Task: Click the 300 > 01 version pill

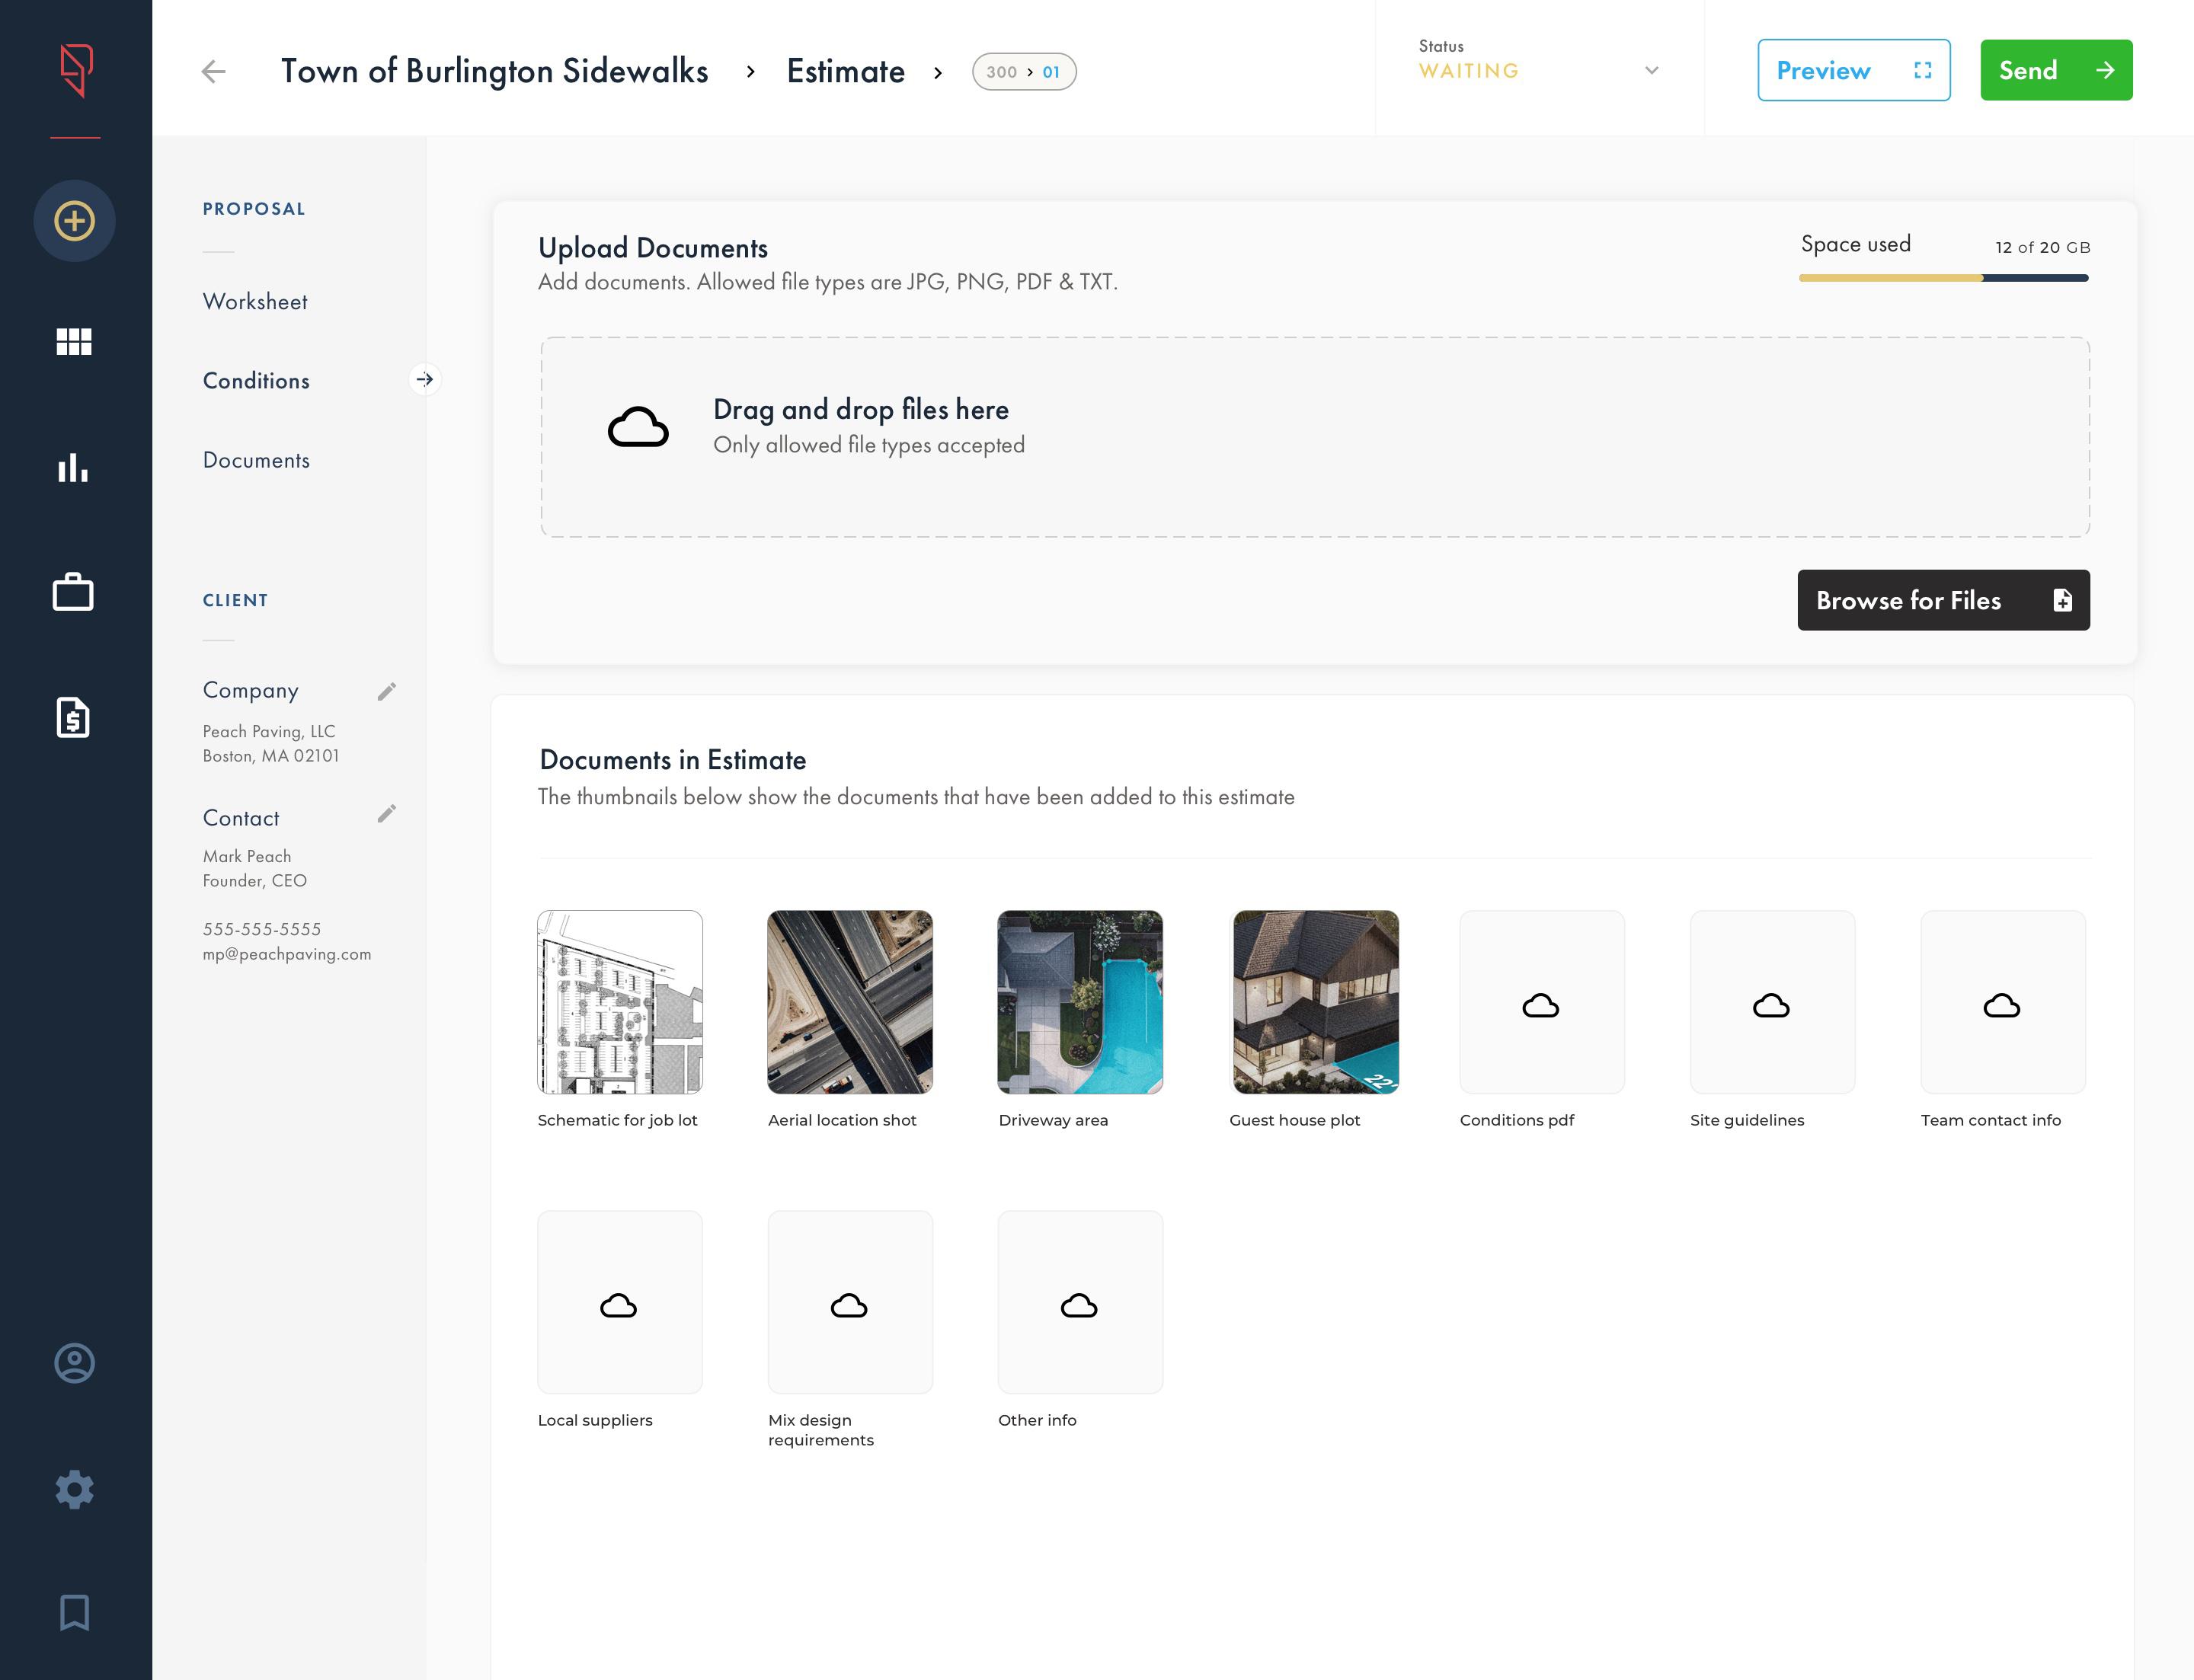Action: click(1023, 72)
